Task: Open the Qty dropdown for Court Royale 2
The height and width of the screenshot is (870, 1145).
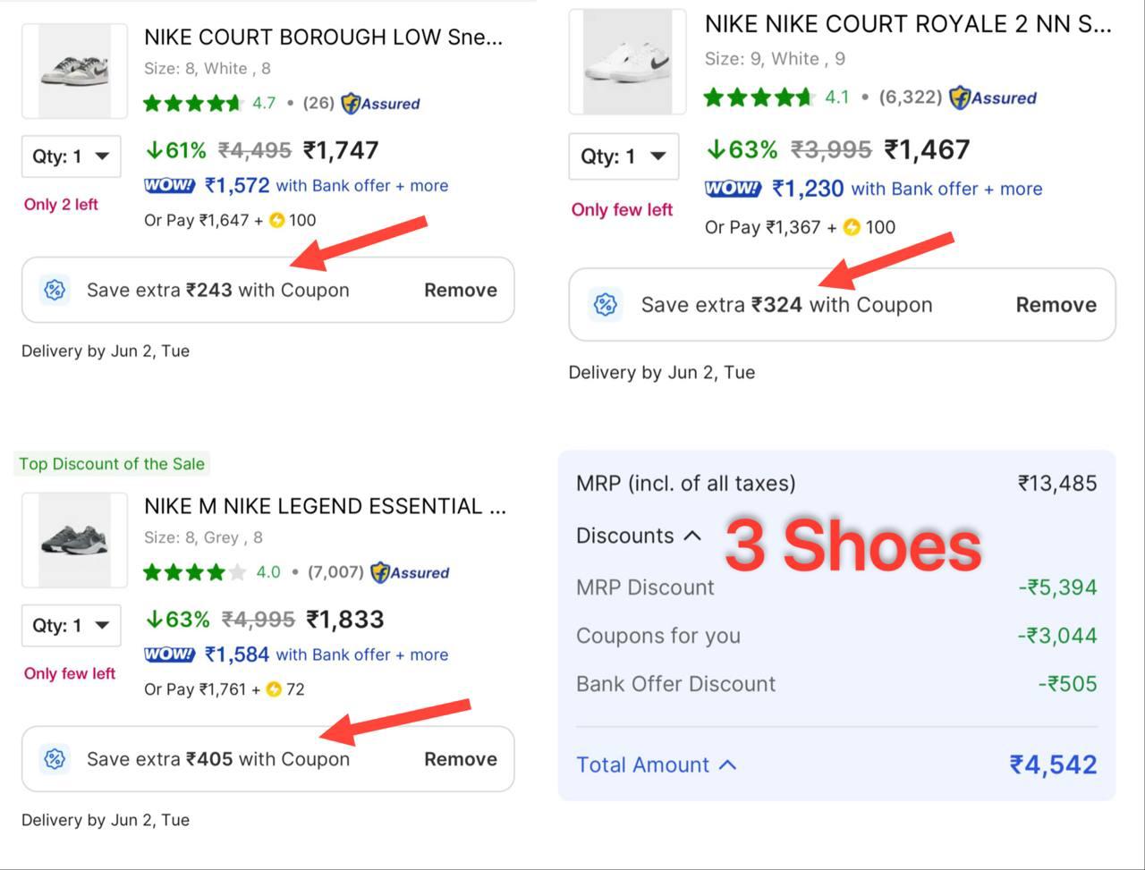Action: coord(623,156)
